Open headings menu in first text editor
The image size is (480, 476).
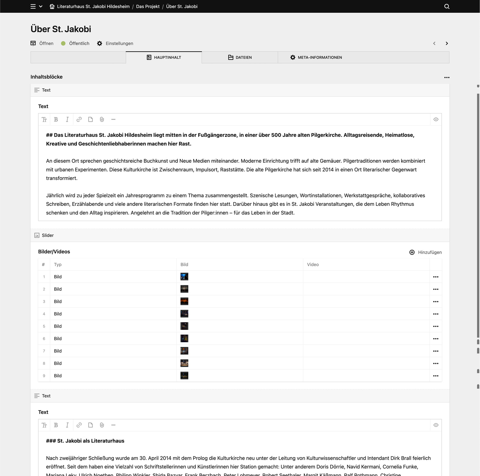(x=44, y=120)
